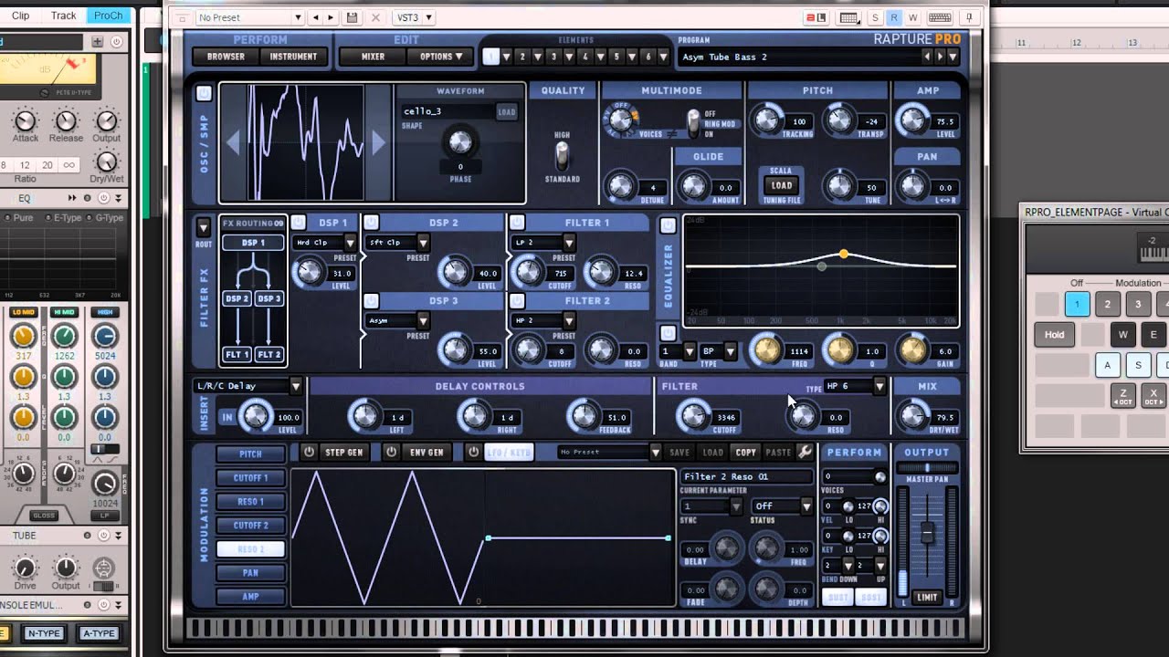Open the HP 6 filter type dropdown

coord(854,386)
